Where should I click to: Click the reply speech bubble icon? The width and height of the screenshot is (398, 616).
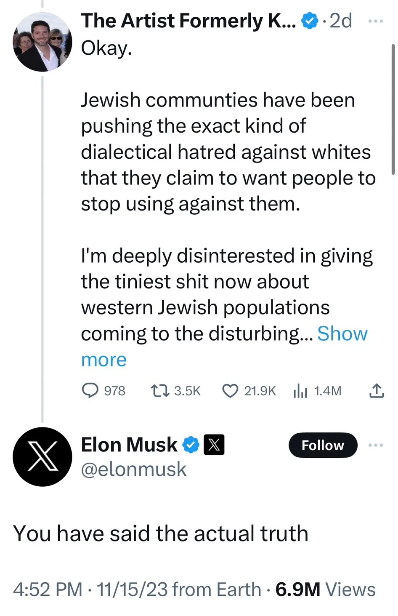90,391
